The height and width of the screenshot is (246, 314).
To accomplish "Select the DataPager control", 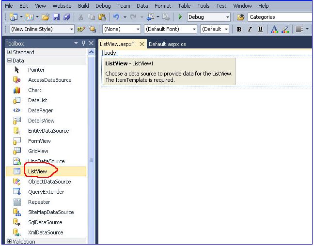I will (x=46, y=110).
